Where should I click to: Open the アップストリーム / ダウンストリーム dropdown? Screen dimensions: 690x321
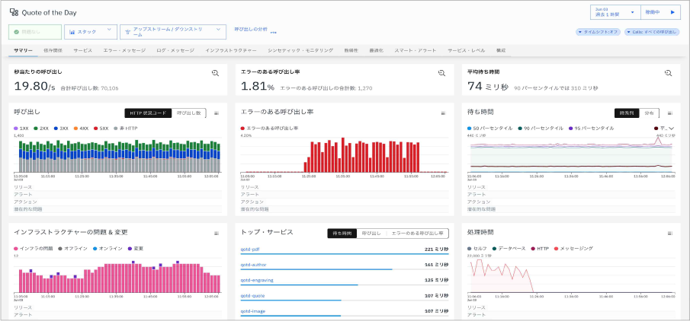point(173,32)
